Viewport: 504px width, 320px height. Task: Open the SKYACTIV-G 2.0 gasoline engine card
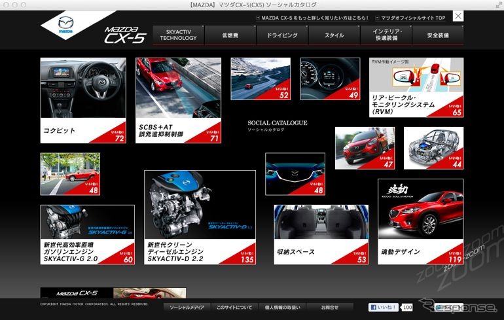[88, 234]
